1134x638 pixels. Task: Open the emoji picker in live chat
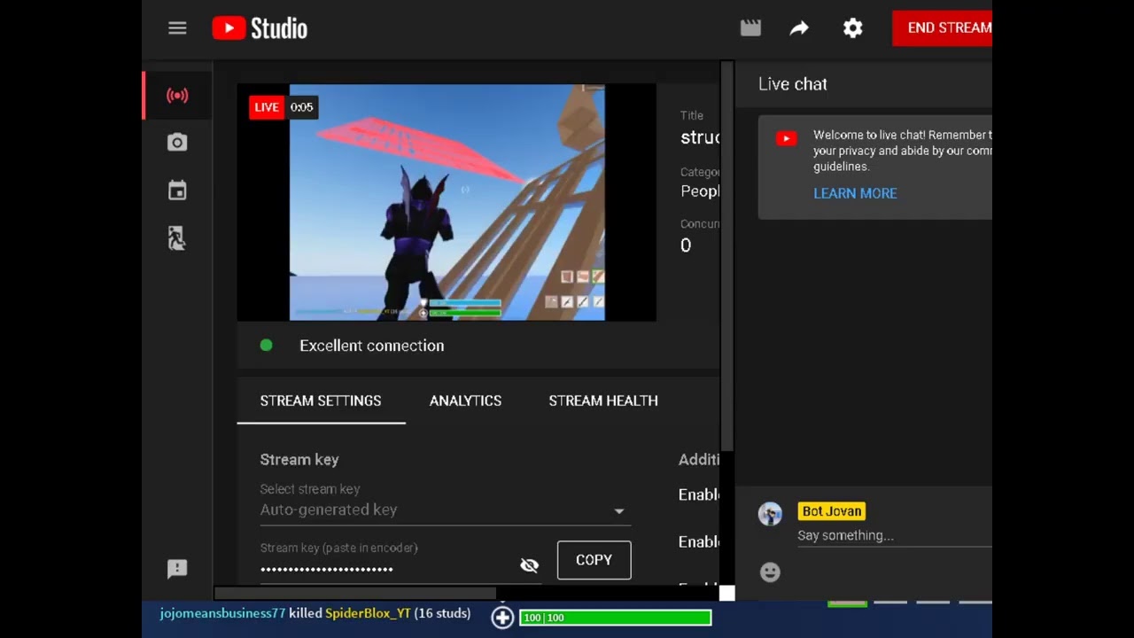[x=770, y=572]
